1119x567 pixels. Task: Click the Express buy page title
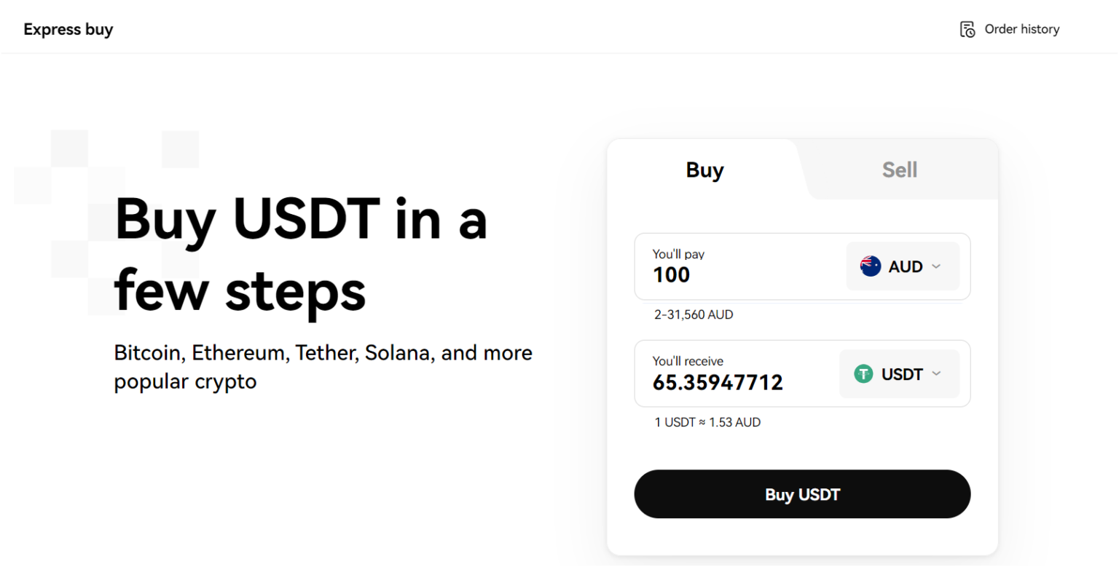coord(68,30)
